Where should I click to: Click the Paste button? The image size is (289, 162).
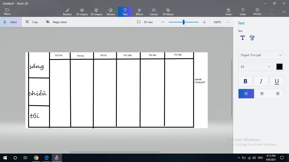pos(228,12)
